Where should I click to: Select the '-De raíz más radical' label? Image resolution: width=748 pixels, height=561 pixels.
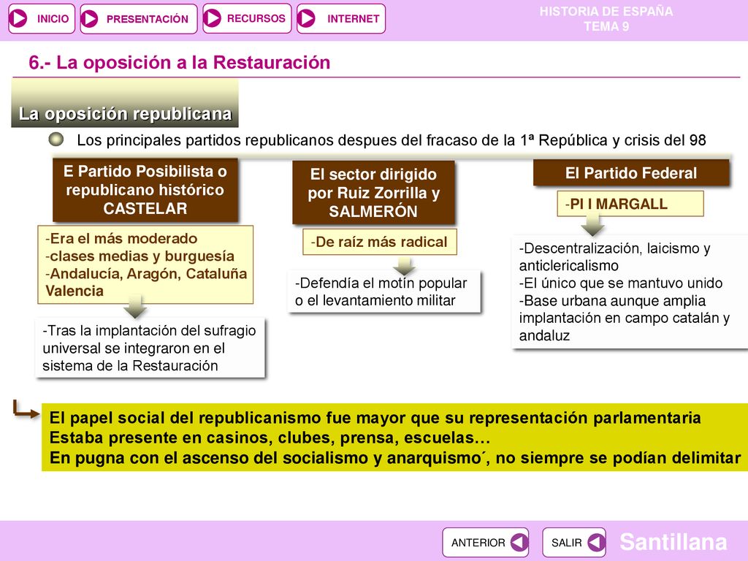(380, 242)
